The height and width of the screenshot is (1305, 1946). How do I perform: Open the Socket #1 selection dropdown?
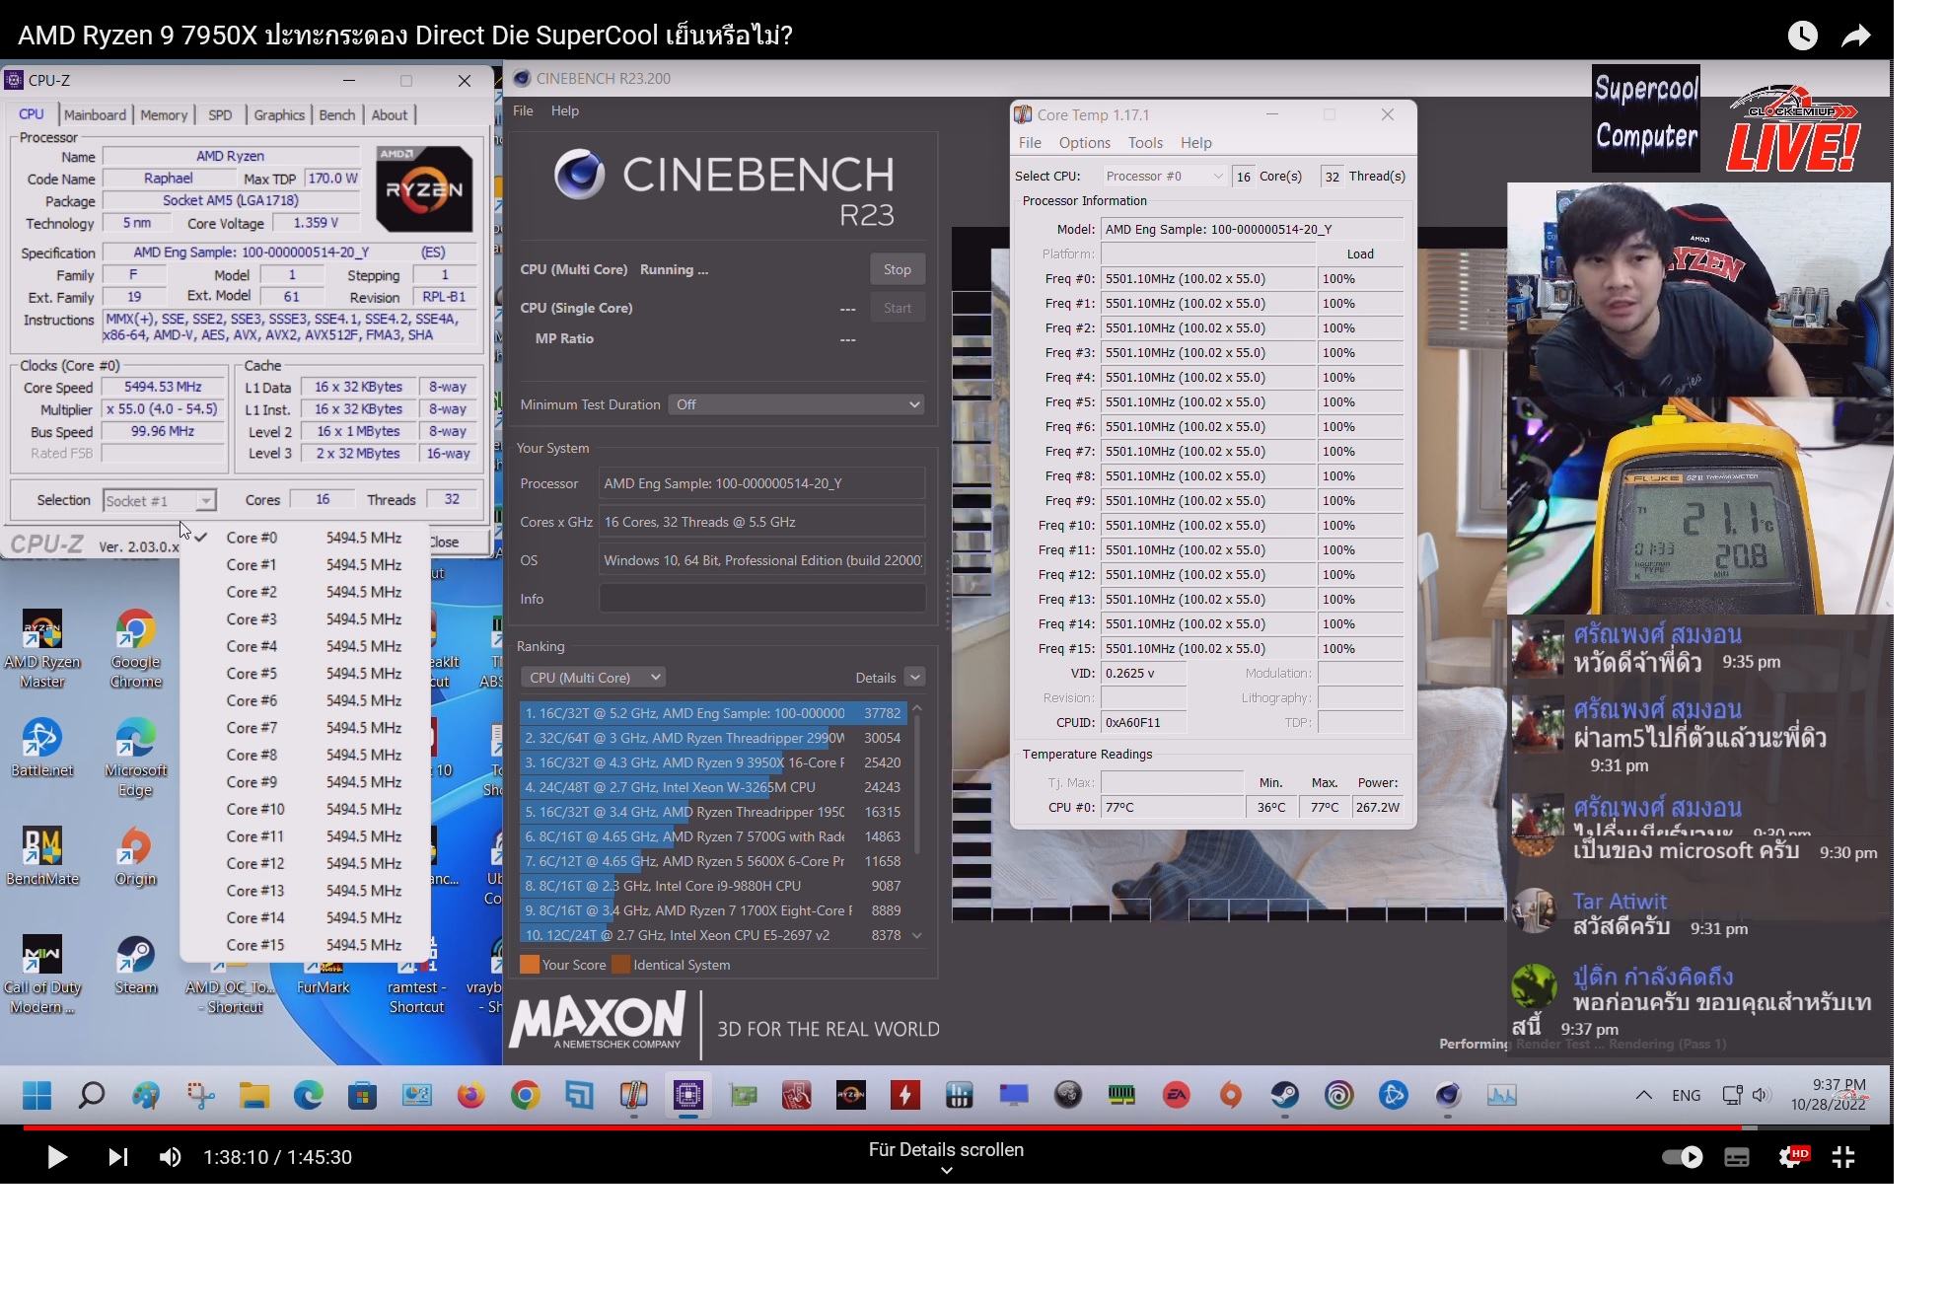(159, 500)
